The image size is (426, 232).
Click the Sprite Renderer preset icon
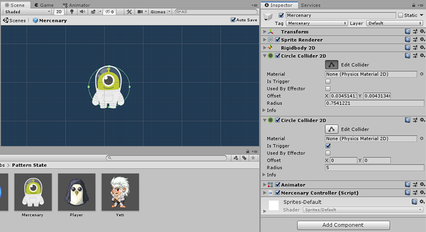click(415, 40)
